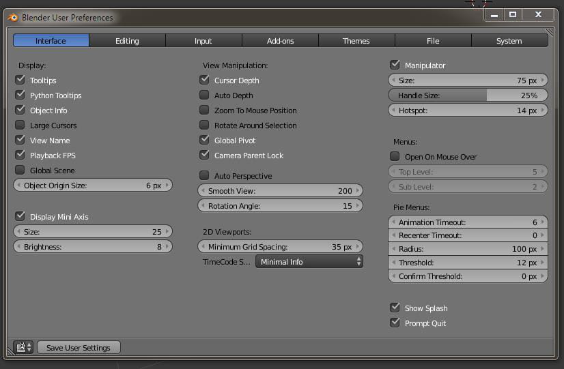Viewport: 564px width, 369px height.
Task: Open the Themes tab
Action: [x=356, y=41]
